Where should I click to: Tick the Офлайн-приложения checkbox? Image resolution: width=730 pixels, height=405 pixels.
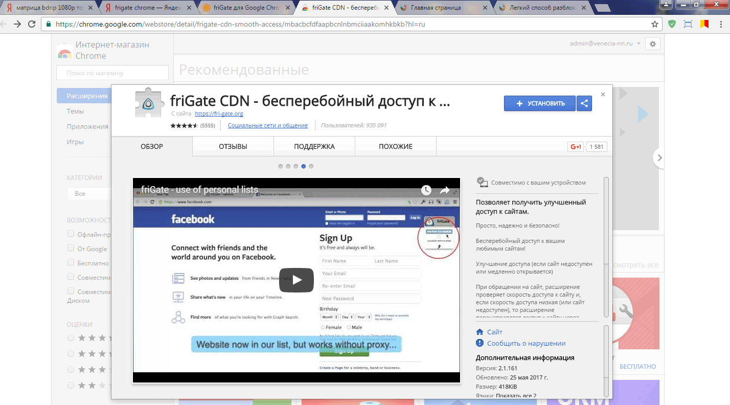click(71, 234)
